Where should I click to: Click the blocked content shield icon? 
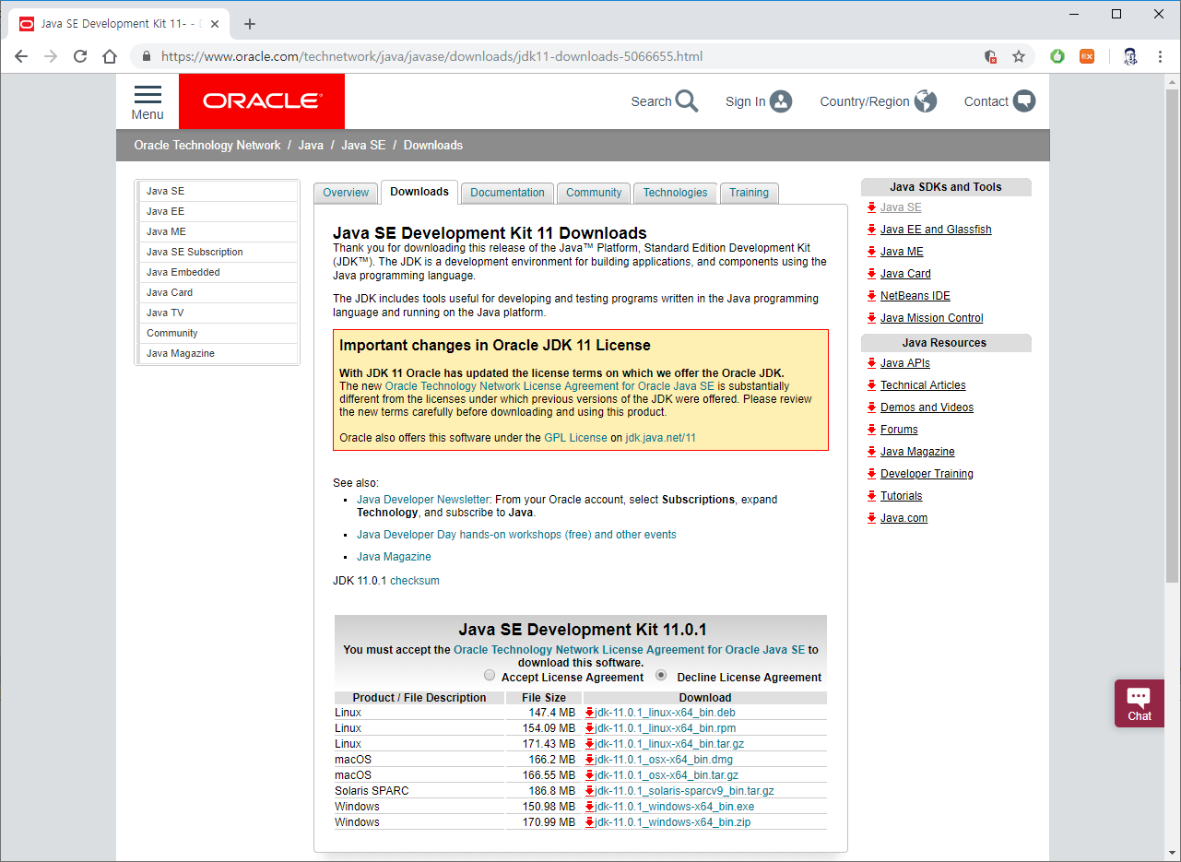tap(991, 56)
